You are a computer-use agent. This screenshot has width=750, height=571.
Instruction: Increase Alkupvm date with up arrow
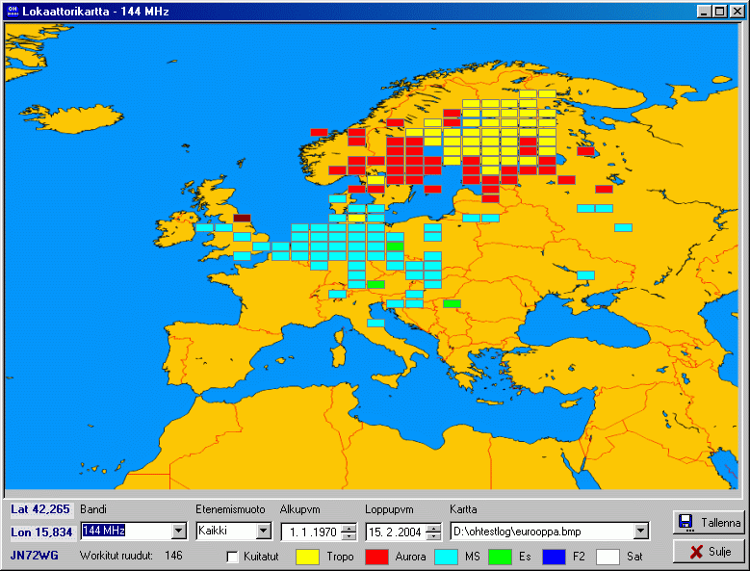pos(350,528)
